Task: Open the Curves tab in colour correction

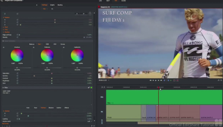Action: [63, 44]
